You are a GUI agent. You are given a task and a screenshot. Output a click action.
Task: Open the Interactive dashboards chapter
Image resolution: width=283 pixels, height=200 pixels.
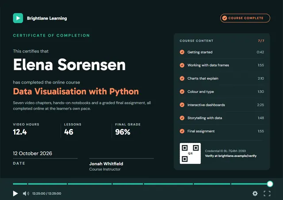coord(222,105)
